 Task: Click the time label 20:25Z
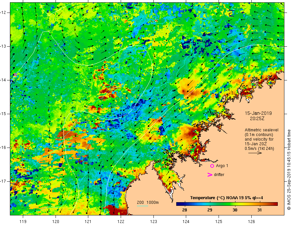click(257, 118)
